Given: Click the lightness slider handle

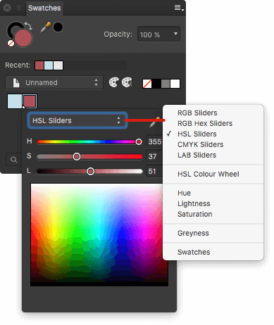Looking at the screenshot, I should pos(90,172).
